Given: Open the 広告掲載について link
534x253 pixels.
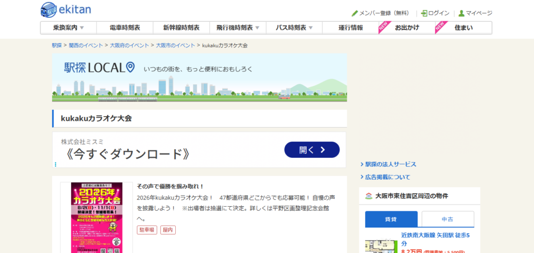Looking at the screenshot, I should [x=387, y=177].
